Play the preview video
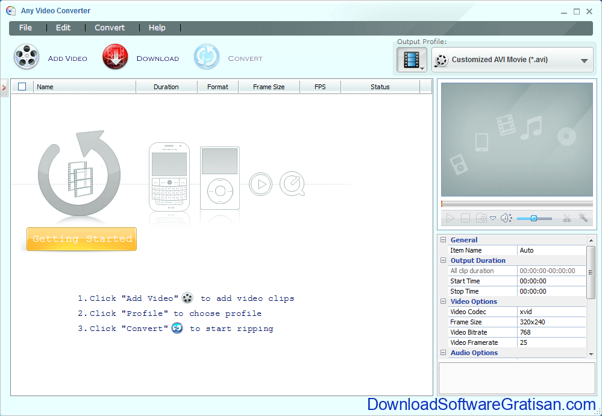The image size is (602, 416). pyautogui.click(x=450, y=218)
